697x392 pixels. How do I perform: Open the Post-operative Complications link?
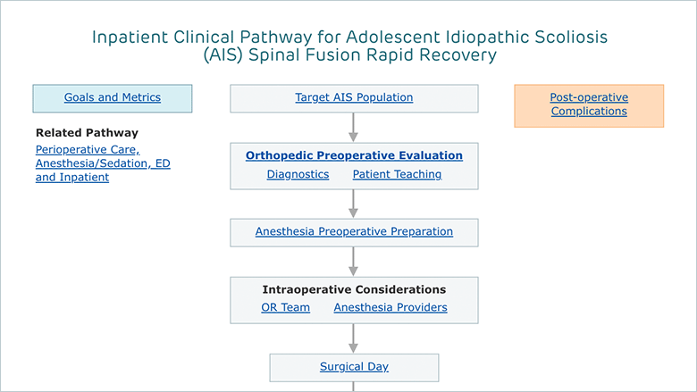pyautogui.click(x=589, y=104)
